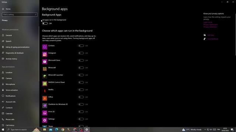This screenshot has height=132, width=236.
Task: Select the Office app icon
Action: pyautogui.click(x=45, y=98)
